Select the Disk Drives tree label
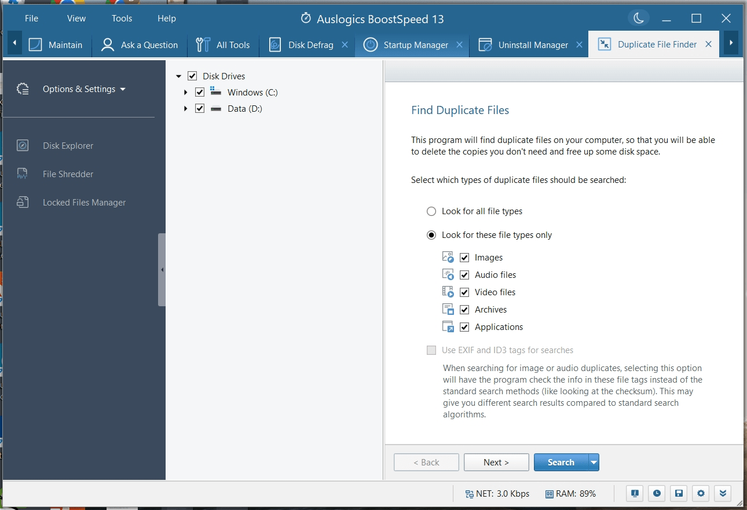The image size is (747, 510). [x=224, y=76]
